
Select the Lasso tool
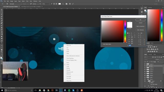pyautogui.click(x=2, y=14)
